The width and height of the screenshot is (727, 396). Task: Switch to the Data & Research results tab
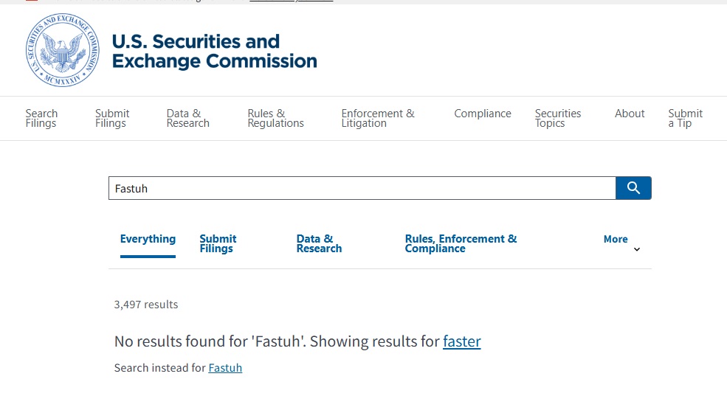point(319,243)
